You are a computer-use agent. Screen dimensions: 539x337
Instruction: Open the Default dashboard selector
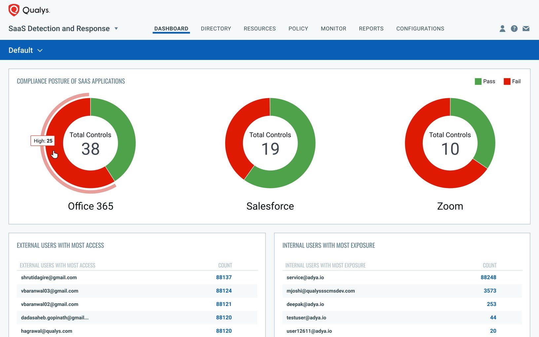pyautogui.click(x=26, y=50)
